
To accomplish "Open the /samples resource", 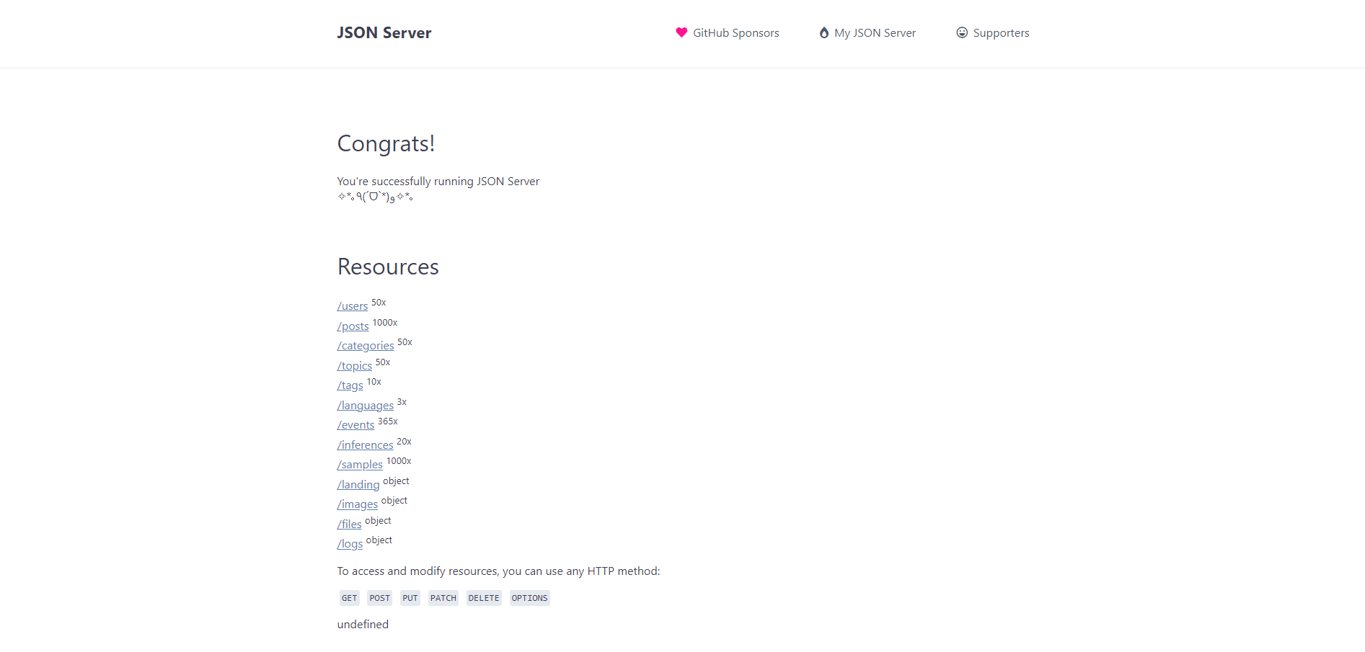I will (x=360, y=465).
